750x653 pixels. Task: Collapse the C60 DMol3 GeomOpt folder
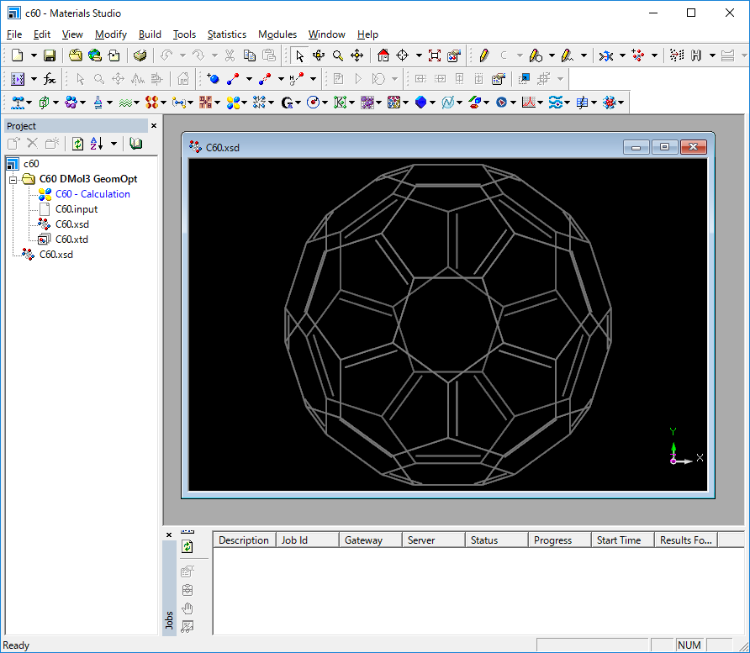click(13, 179)
